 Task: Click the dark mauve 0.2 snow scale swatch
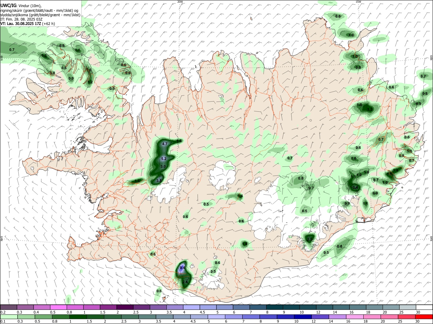tap(8, 307)
